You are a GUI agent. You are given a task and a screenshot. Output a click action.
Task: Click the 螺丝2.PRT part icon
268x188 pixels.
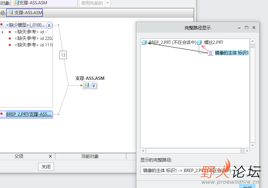(x=199, y=42)
